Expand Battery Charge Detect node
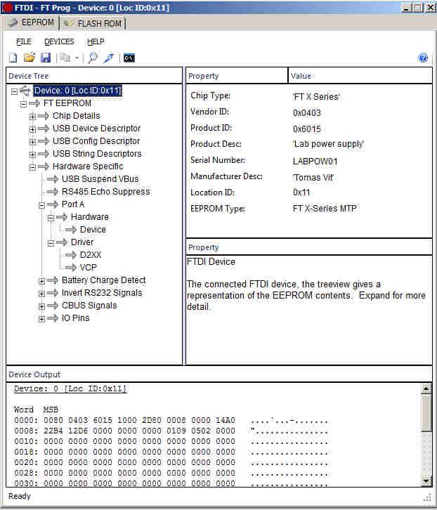 pos(41,281)
